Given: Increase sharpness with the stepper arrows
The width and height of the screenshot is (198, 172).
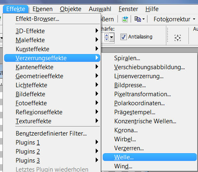Looking at the screenshot, I should pyautogui.click(x=106, y=35).
